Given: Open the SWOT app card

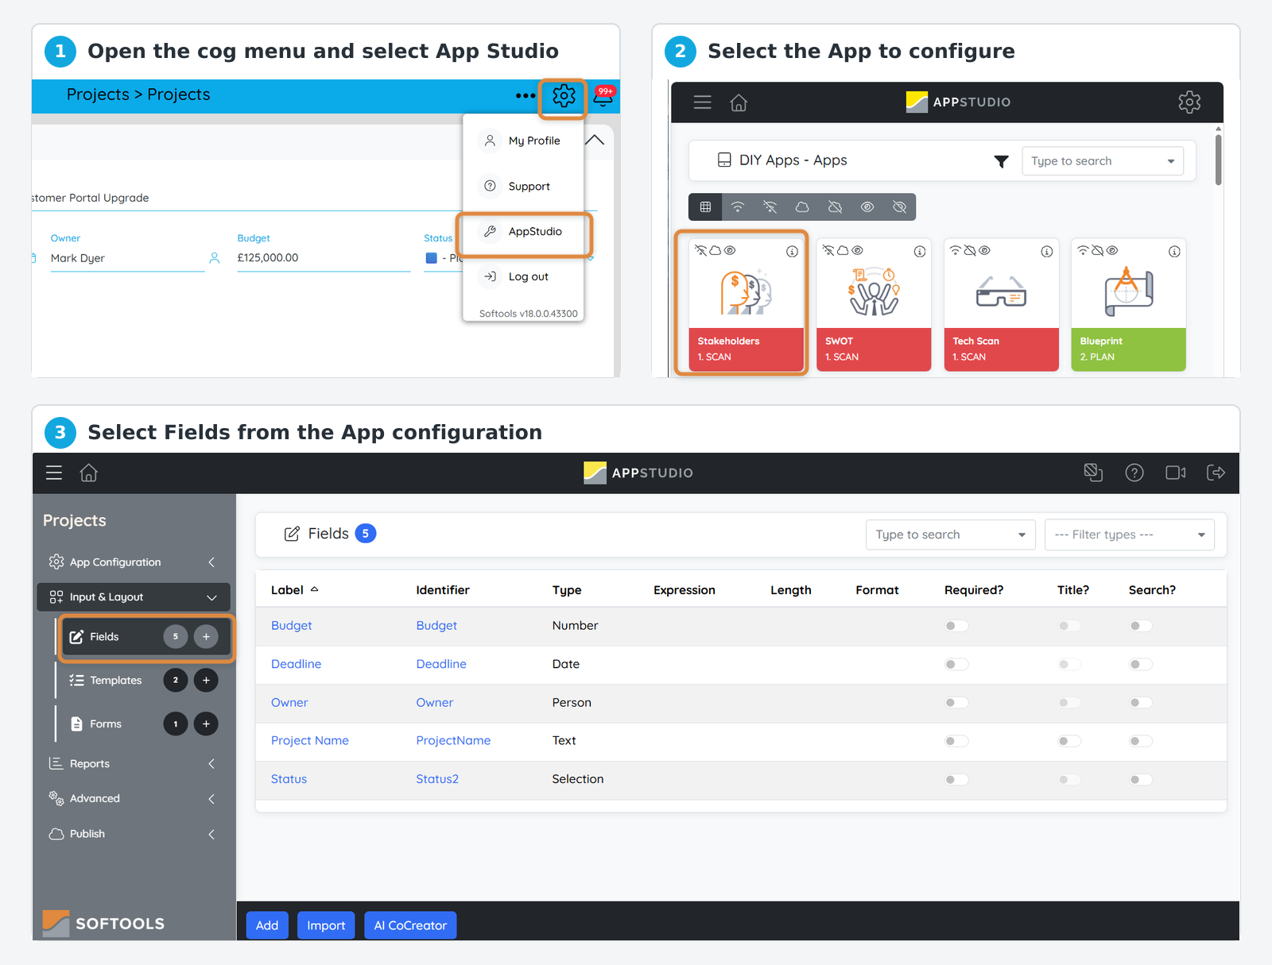Looking at the screenshot, I should tap(874, 304).
